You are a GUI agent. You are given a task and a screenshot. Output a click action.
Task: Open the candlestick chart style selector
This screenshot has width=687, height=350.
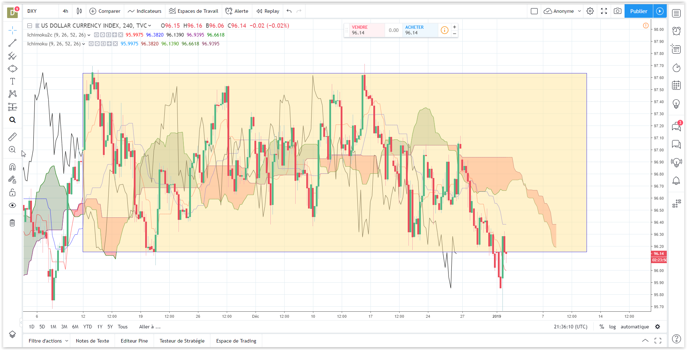[x=79, y=11]
